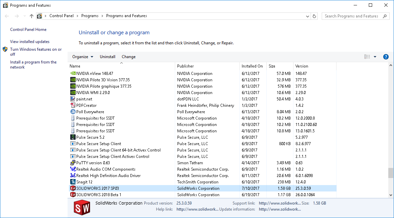The height and width of the screenshot is (218, 394).
Task: Click in the Search Programs and Features box
Action: (351, 16)
